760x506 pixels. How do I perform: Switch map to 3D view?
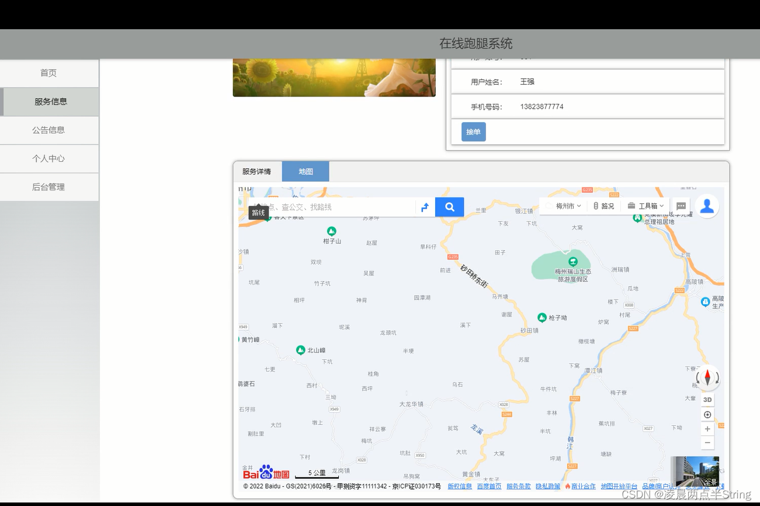(707, 400)
